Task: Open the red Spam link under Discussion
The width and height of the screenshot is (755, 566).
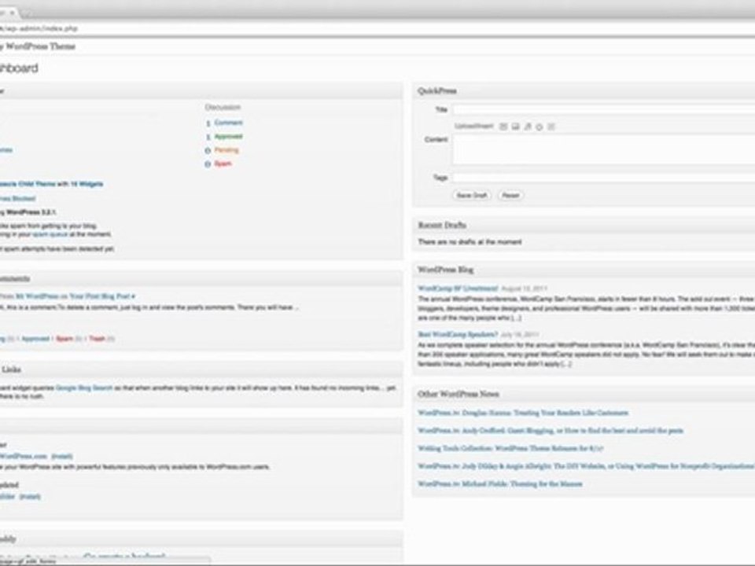Action: coord(223,164)
